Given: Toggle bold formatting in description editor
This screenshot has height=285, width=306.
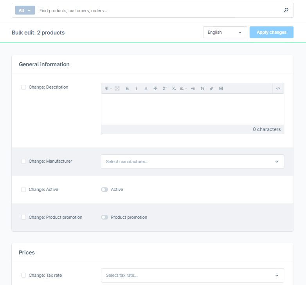Looking at the screenshot, I should coord(127,89).
